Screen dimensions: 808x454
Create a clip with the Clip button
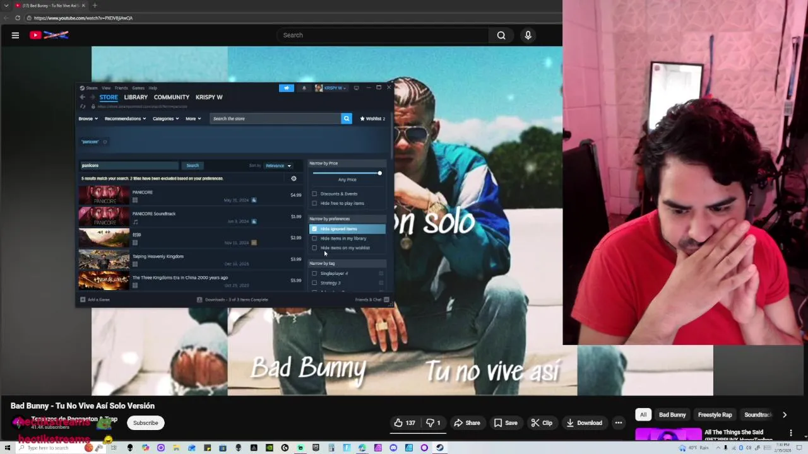tap(542, 422)
